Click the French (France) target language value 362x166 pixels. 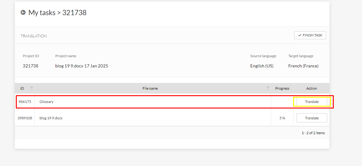[303, 66]
